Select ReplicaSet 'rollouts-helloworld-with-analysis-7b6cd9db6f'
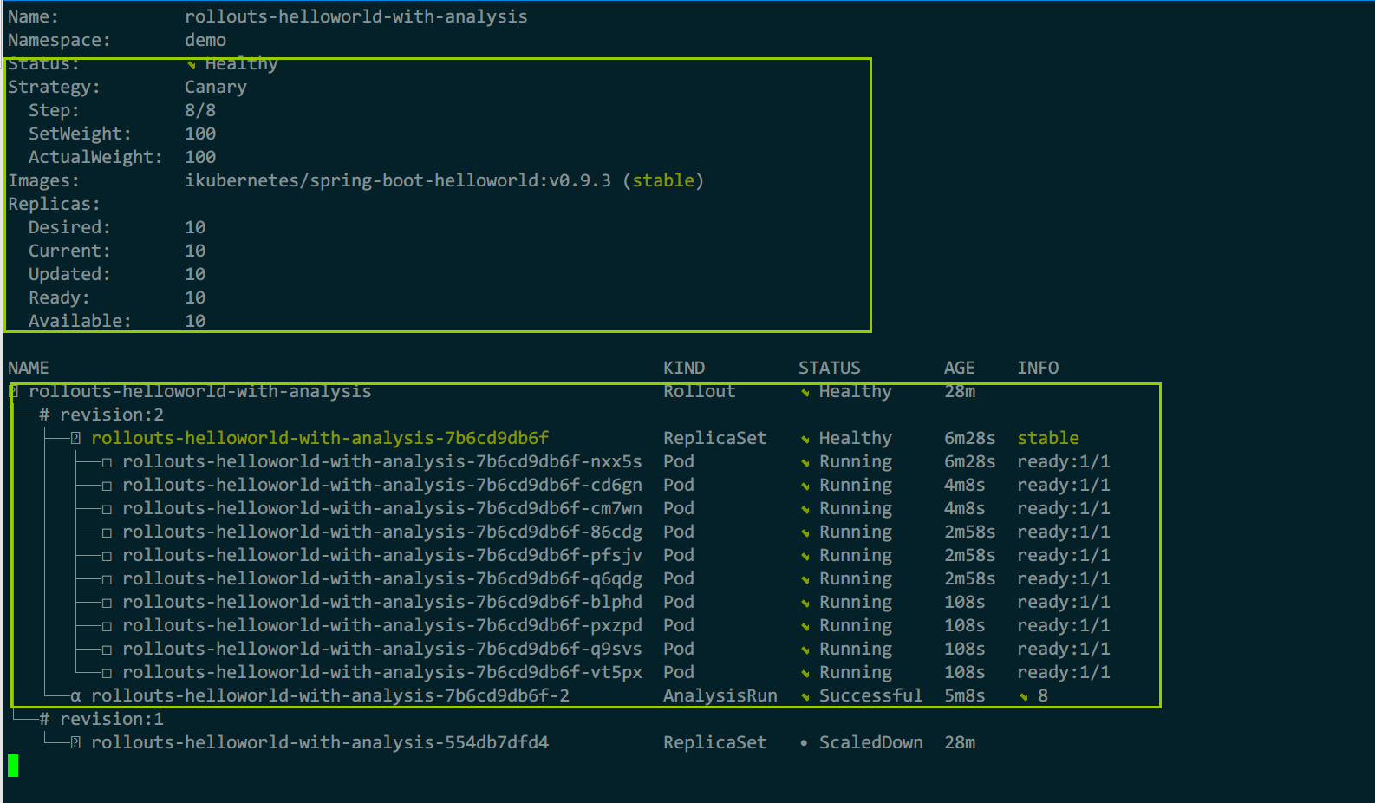 [320, 438]
